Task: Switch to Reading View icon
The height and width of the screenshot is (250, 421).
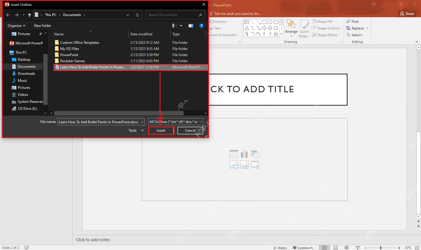Action: pos(346,248)
